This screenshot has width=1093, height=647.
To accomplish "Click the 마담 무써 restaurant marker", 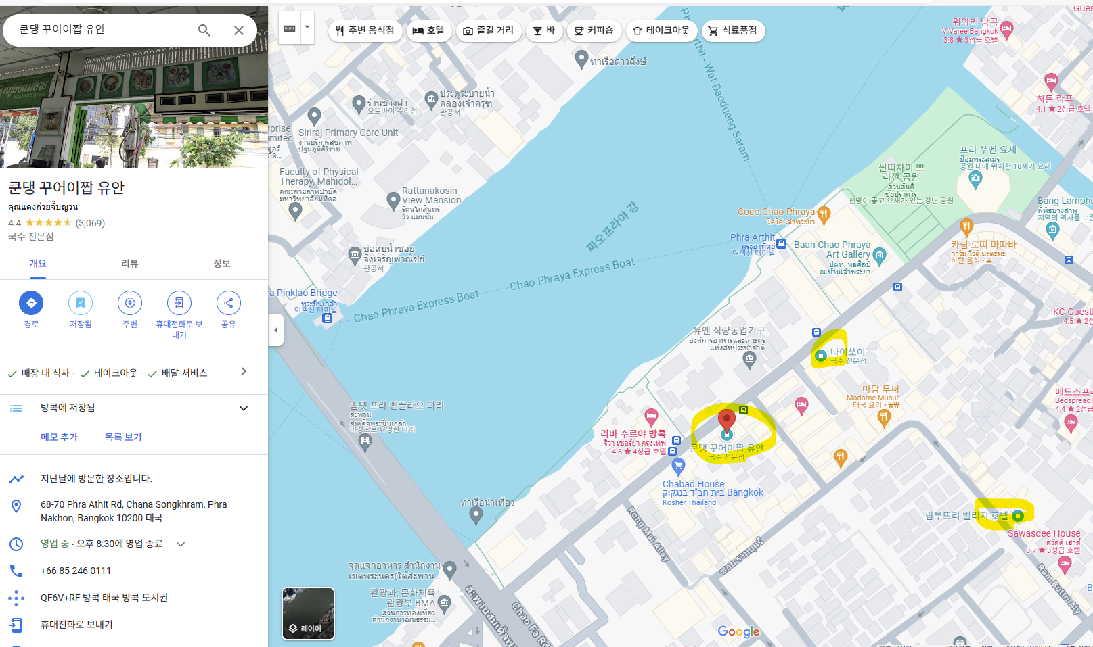I will (x=883, y=418).
